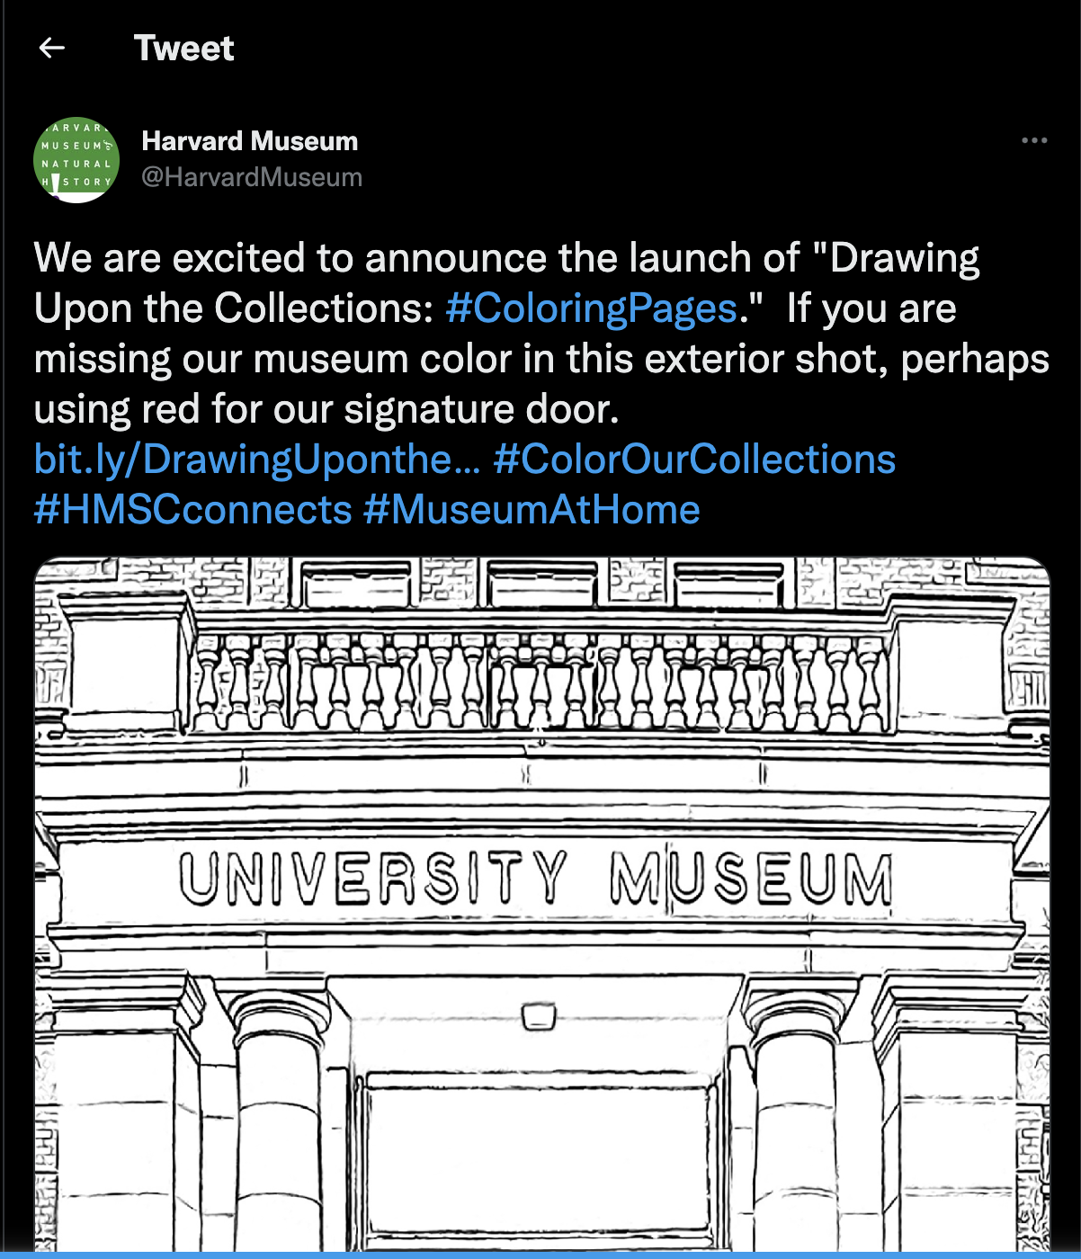The height and width of the screenshot is (1259, 1081).
Task: Open the #MuseumAtHome hashtag
Action: pos(532,510)
